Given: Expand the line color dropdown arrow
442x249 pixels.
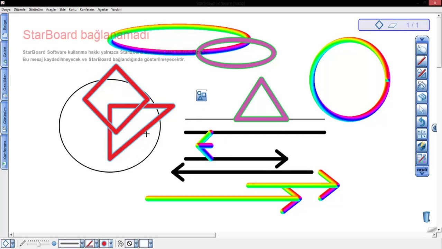Looking at the screenshot, I should tap(96, 243).
